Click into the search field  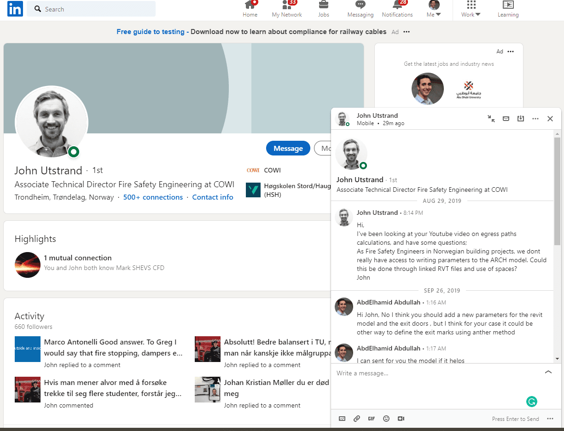tap(91, 9)
